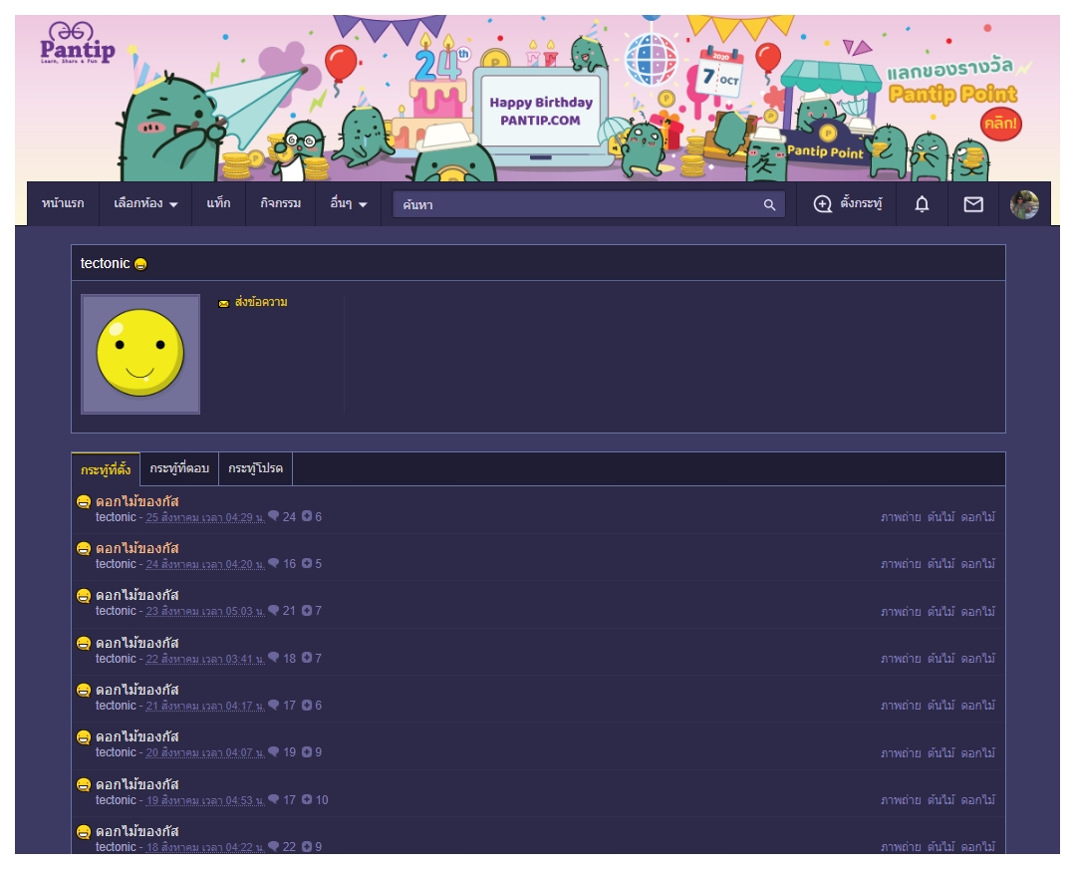Click envelope icon beside ส่งข้อความ
Viewport: 1075px width, 869px height.
pos(223,303)
